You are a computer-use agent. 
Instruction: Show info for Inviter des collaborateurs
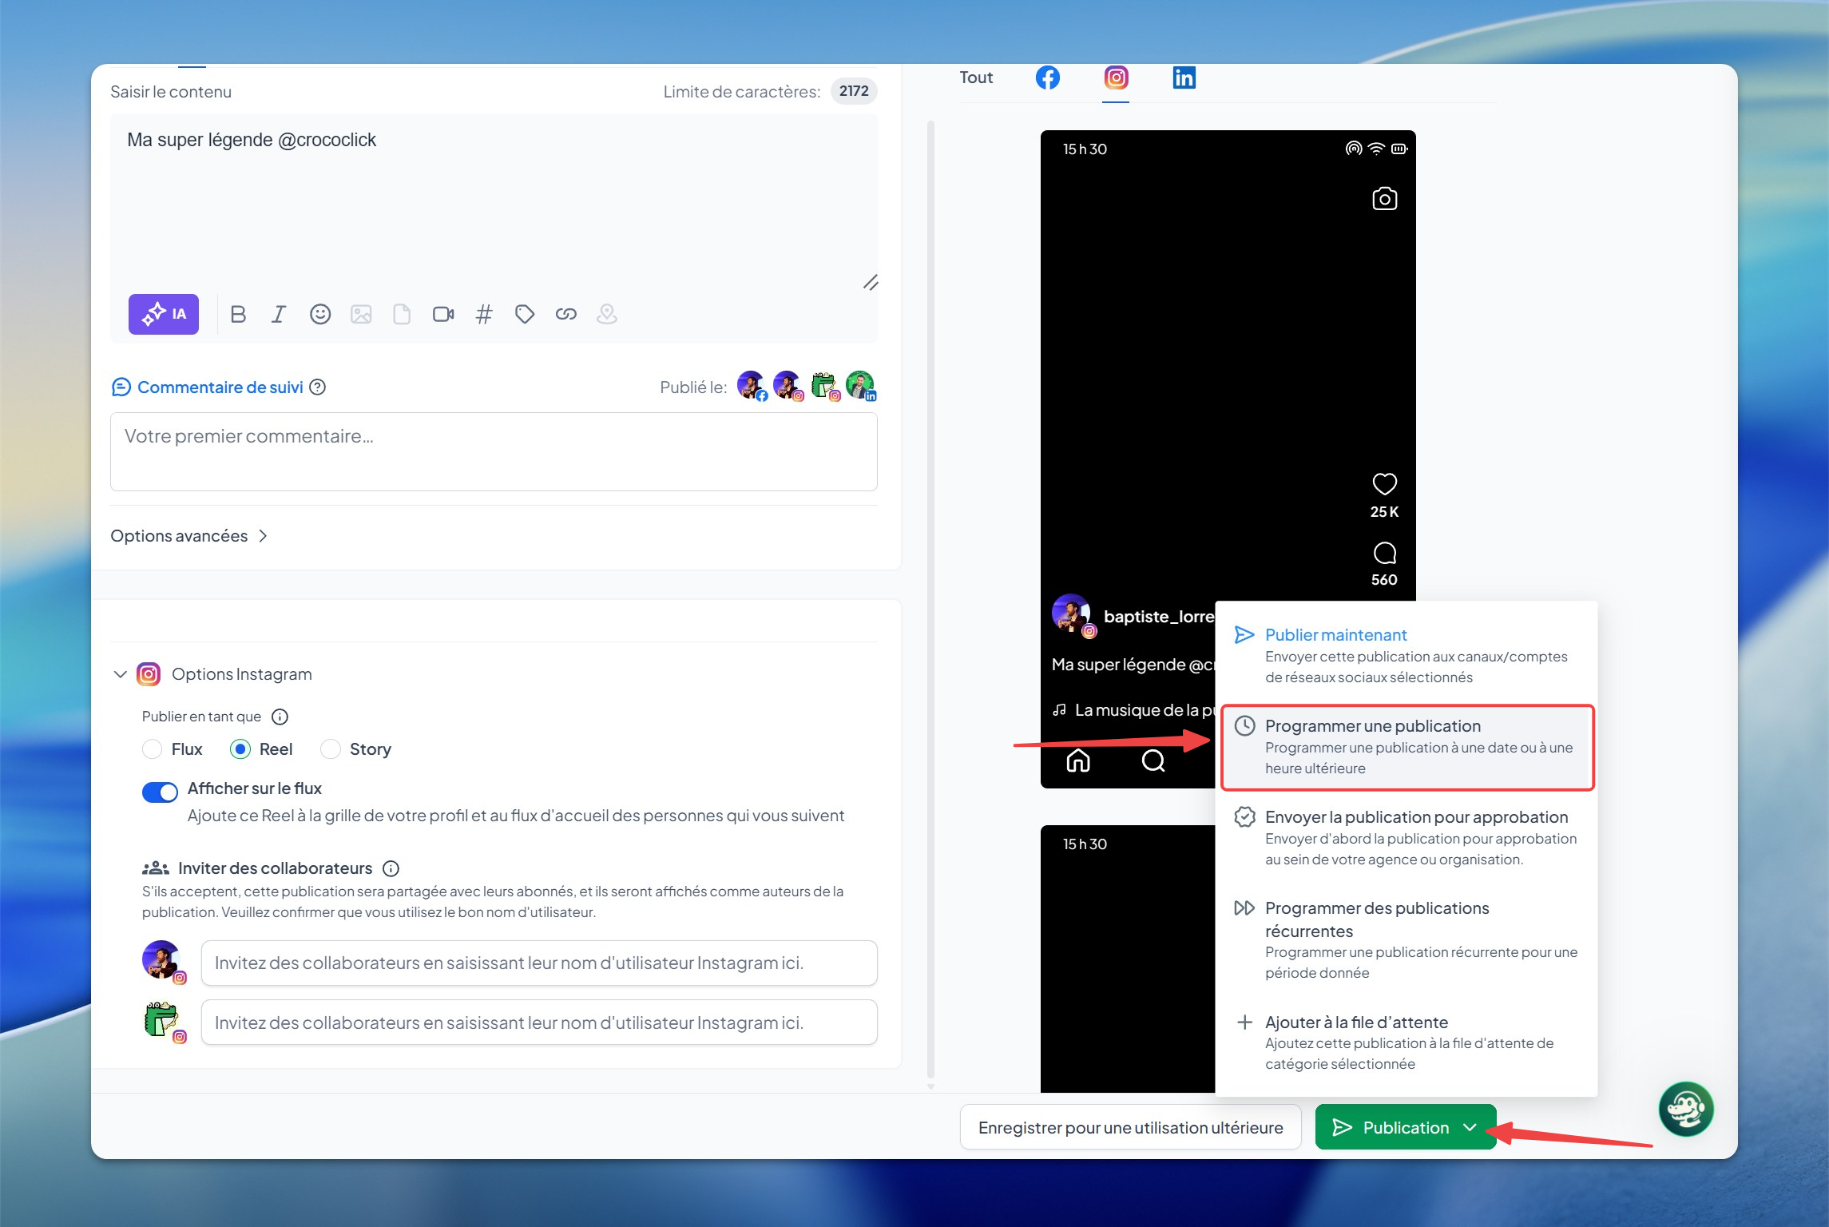391,868
